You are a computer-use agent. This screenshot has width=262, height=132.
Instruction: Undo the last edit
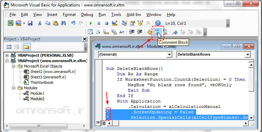click(x=73, y=23)
